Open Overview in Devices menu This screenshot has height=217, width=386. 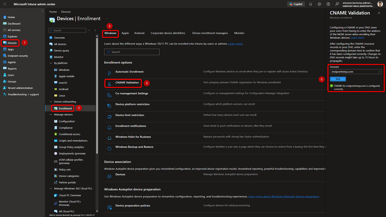click(x=59, y=38)
